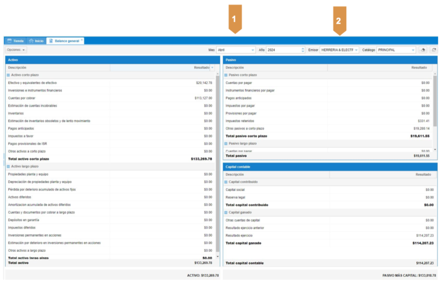Switch to the Tienda tab
The height and width of the screenshot is (287, 444).
coord(15,41)
